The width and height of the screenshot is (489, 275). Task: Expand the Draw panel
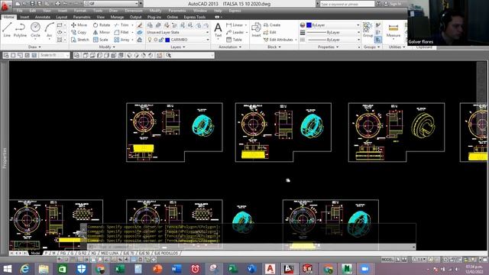tap(34, 47)
